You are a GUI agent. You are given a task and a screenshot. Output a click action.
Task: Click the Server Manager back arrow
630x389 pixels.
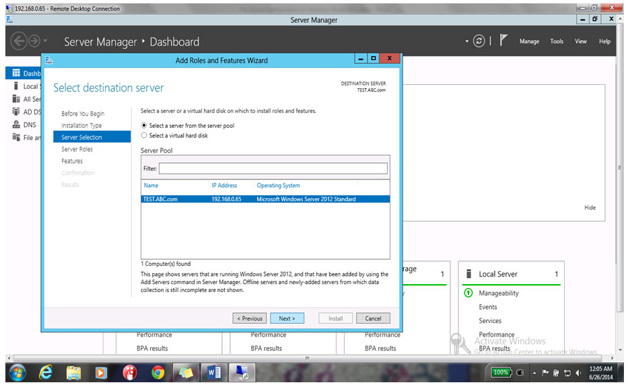[18, 41]
